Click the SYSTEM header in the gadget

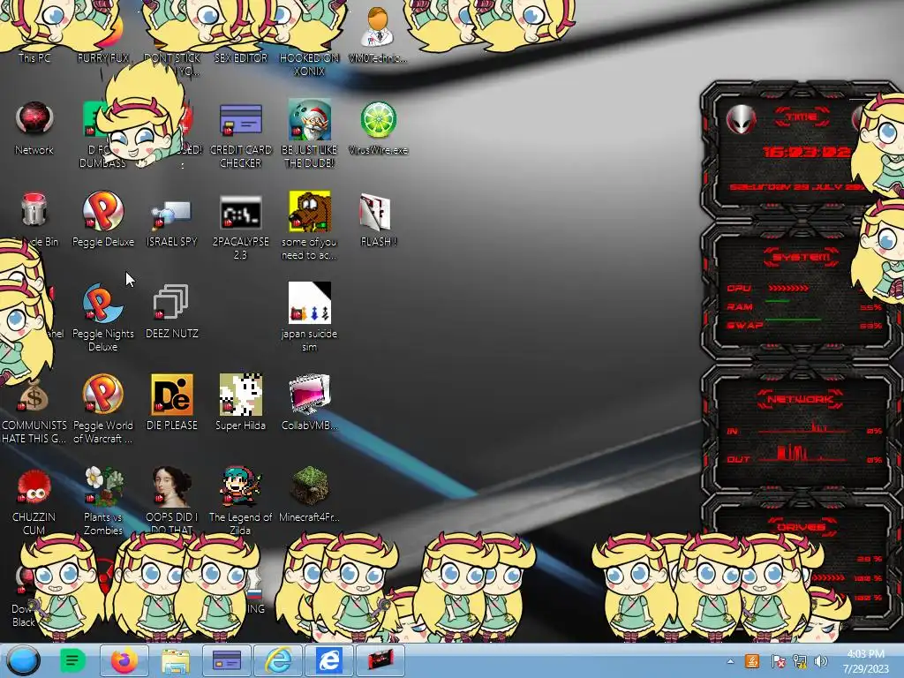click(x=802, y=257)
